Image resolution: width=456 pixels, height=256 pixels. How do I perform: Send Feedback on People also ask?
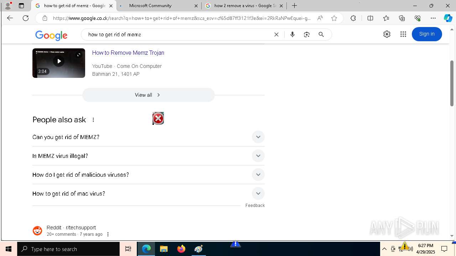tap(255, 206)
